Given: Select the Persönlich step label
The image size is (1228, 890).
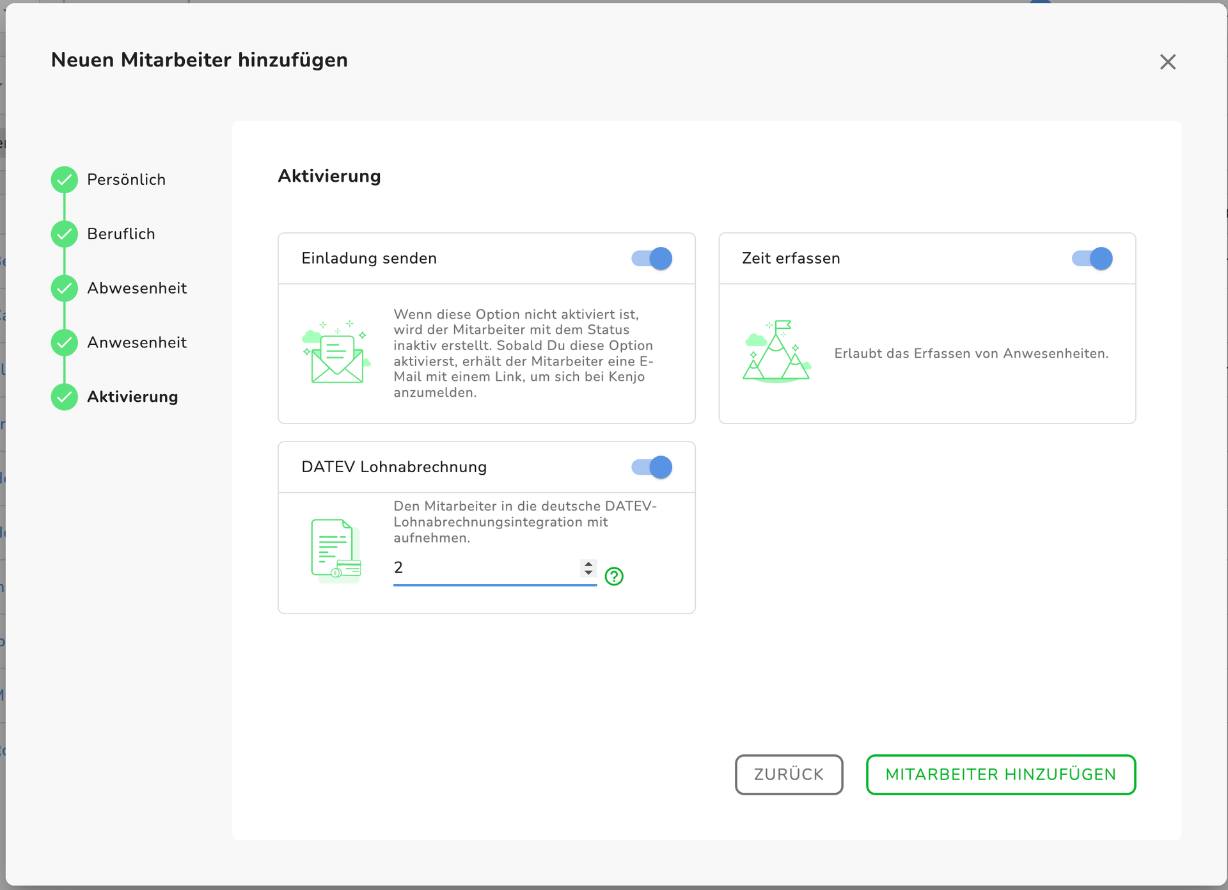Looking at the screenshot, I should tap(126, 180).
